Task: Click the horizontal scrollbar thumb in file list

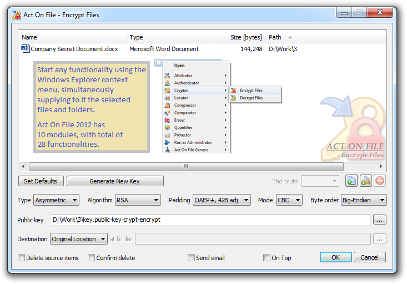Action: pyautogui.click(x=186, y=166)
